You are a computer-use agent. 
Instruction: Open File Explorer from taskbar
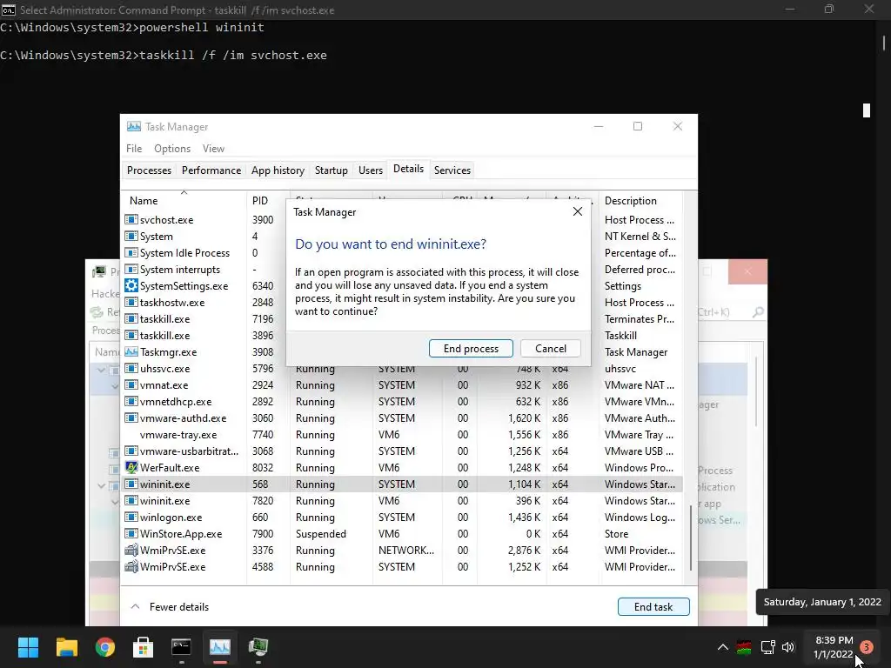point(66,646)
